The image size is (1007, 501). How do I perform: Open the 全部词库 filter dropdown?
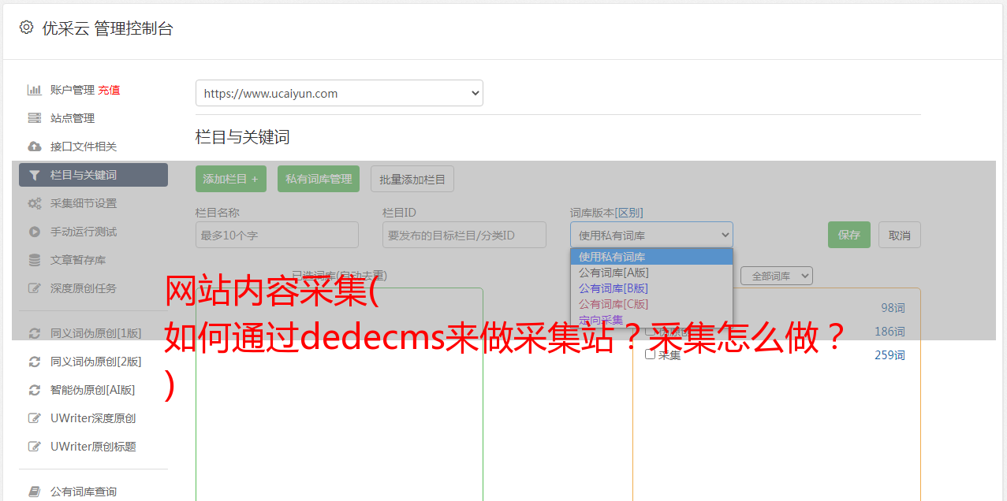point(777,276)
